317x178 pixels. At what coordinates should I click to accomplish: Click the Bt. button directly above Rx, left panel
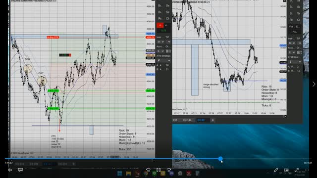[x=160, y=12]
